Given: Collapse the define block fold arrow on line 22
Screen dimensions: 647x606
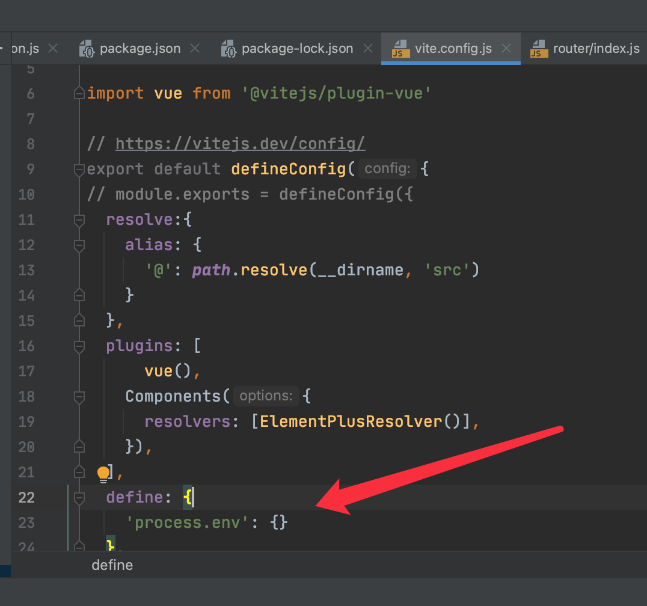Looking at the screenshot, I should (x=79, y=497).
